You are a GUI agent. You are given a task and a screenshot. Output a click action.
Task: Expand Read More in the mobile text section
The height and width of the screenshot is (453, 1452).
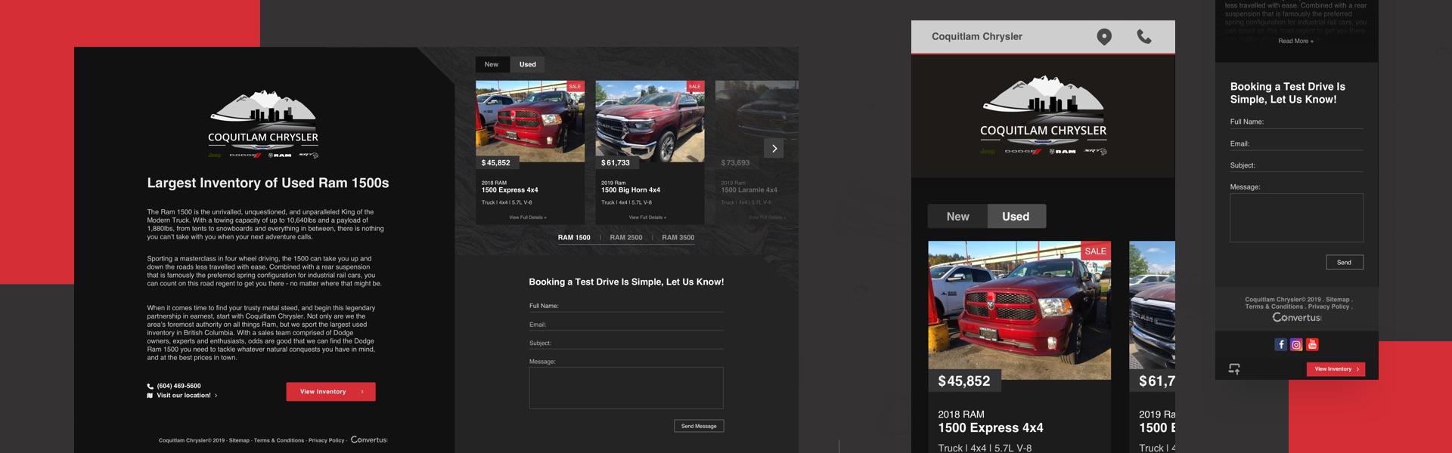[1296, 42]
